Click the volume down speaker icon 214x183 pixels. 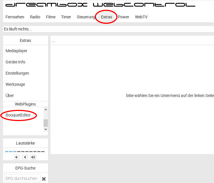point(17,157)
